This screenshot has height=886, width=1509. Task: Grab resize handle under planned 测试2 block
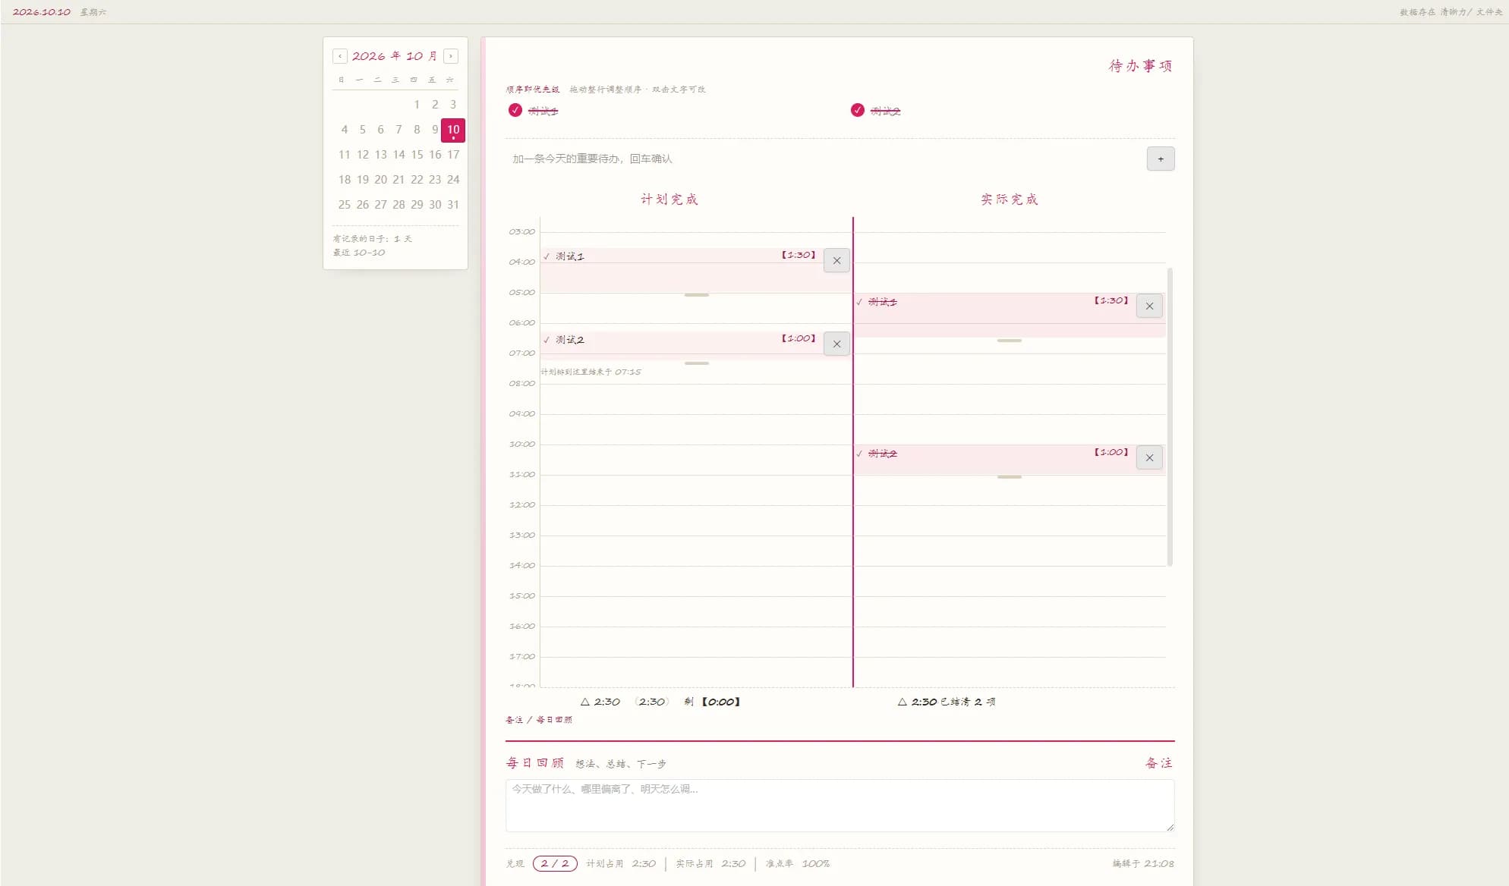tap(696, 363)
